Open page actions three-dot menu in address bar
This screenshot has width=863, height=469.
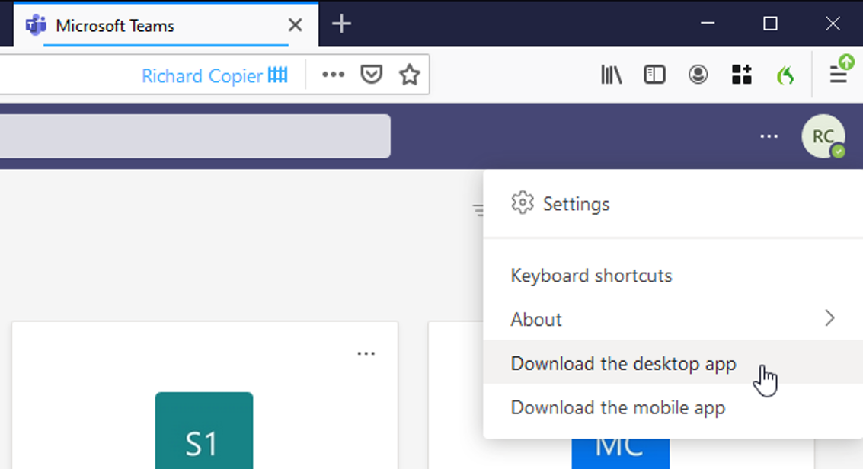333,75
